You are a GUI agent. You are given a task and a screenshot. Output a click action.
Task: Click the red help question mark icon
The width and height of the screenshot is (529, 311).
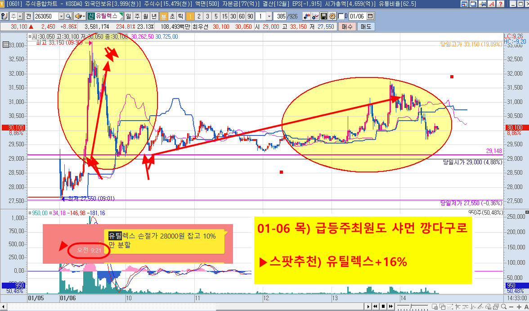(x=500, y=4)
